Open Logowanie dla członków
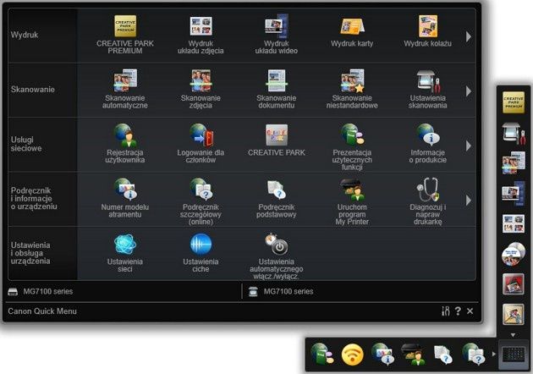 click(201, 144)
